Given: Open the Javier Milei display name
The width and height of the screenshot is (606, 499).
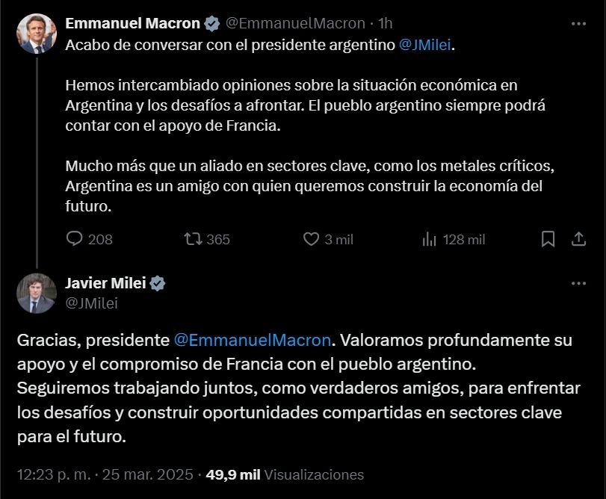Looking at the screenshot, I should [106, 284].
